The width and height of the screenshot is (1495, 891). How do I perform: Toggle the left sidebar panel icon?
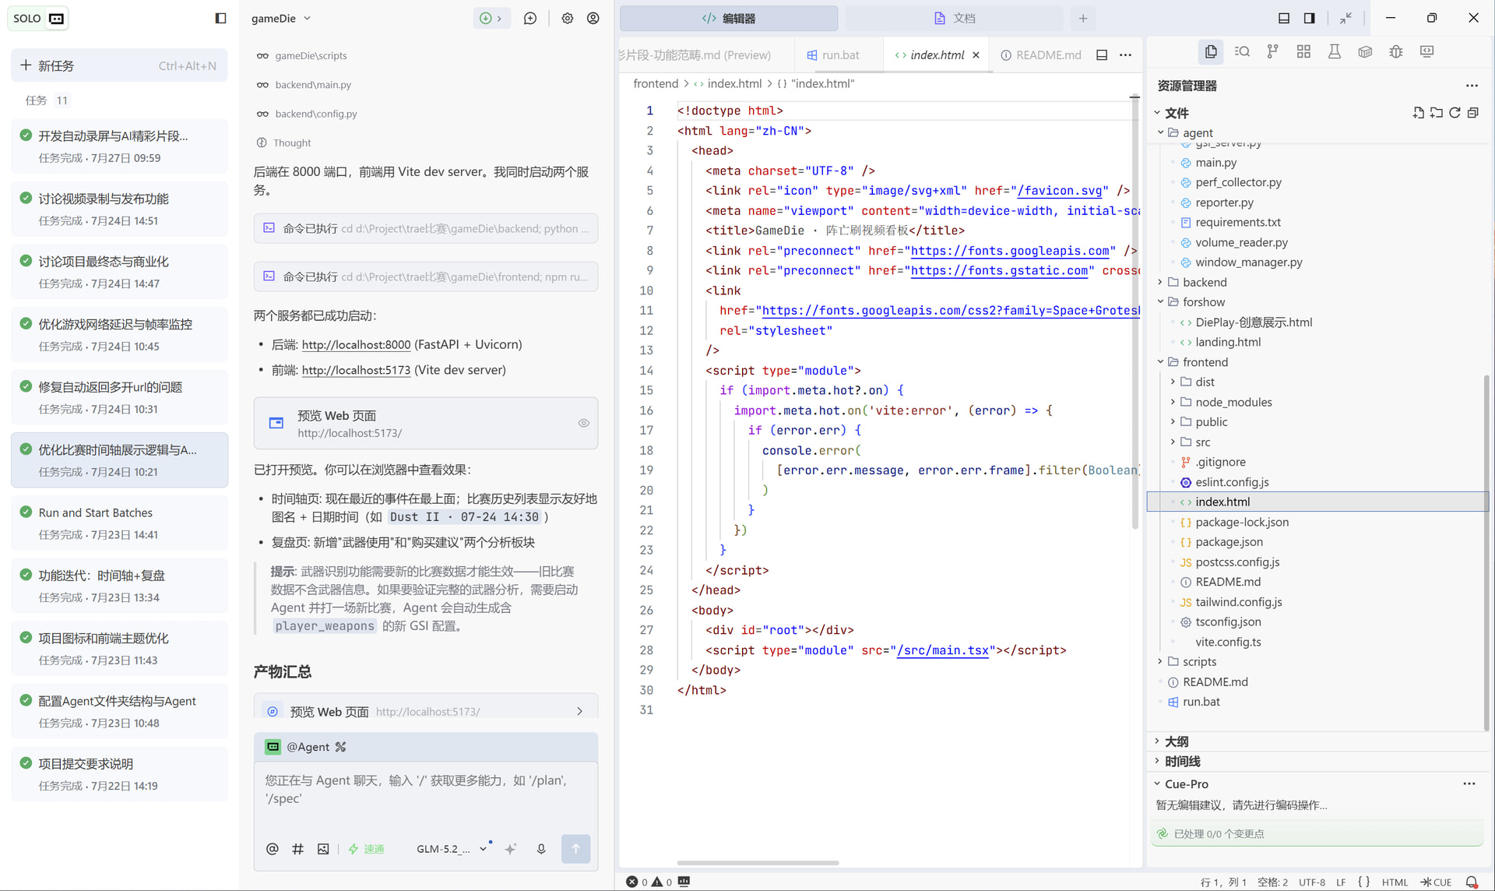pyautogui.click(x=220, y=18)
